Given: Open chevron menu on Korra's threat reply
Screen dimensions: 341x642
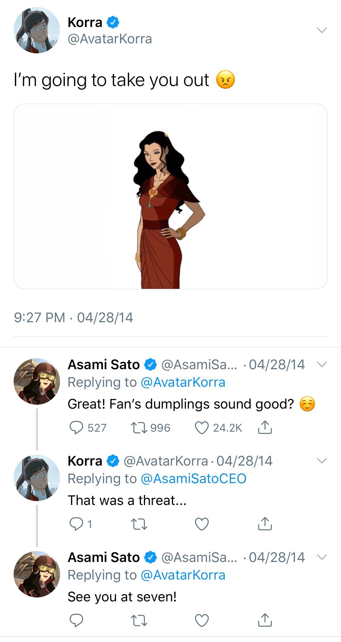Looking at the screenshot, I should (322, 461).
